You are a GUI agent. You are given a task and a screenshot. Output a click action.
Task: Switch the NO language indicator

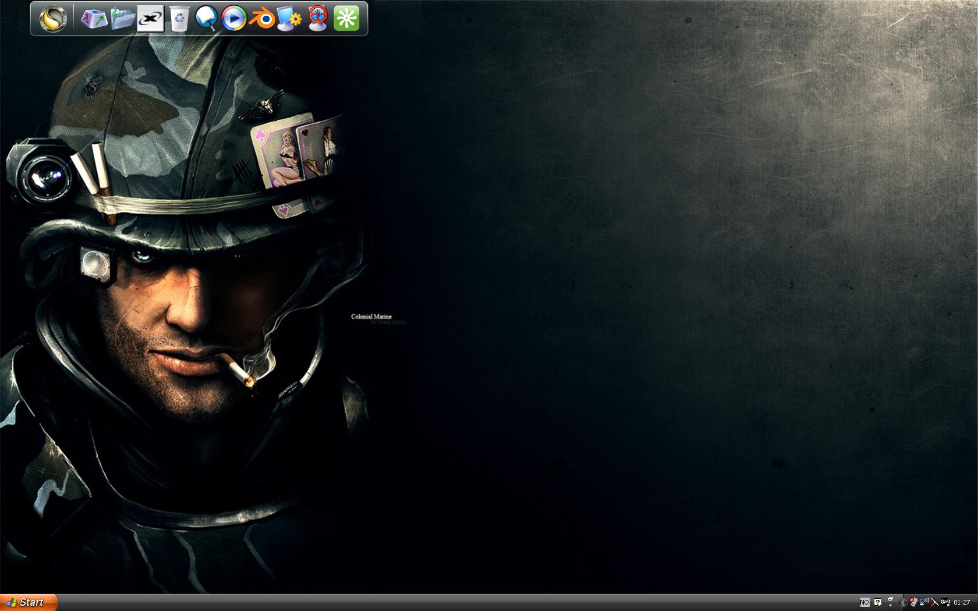pos(865,602)
